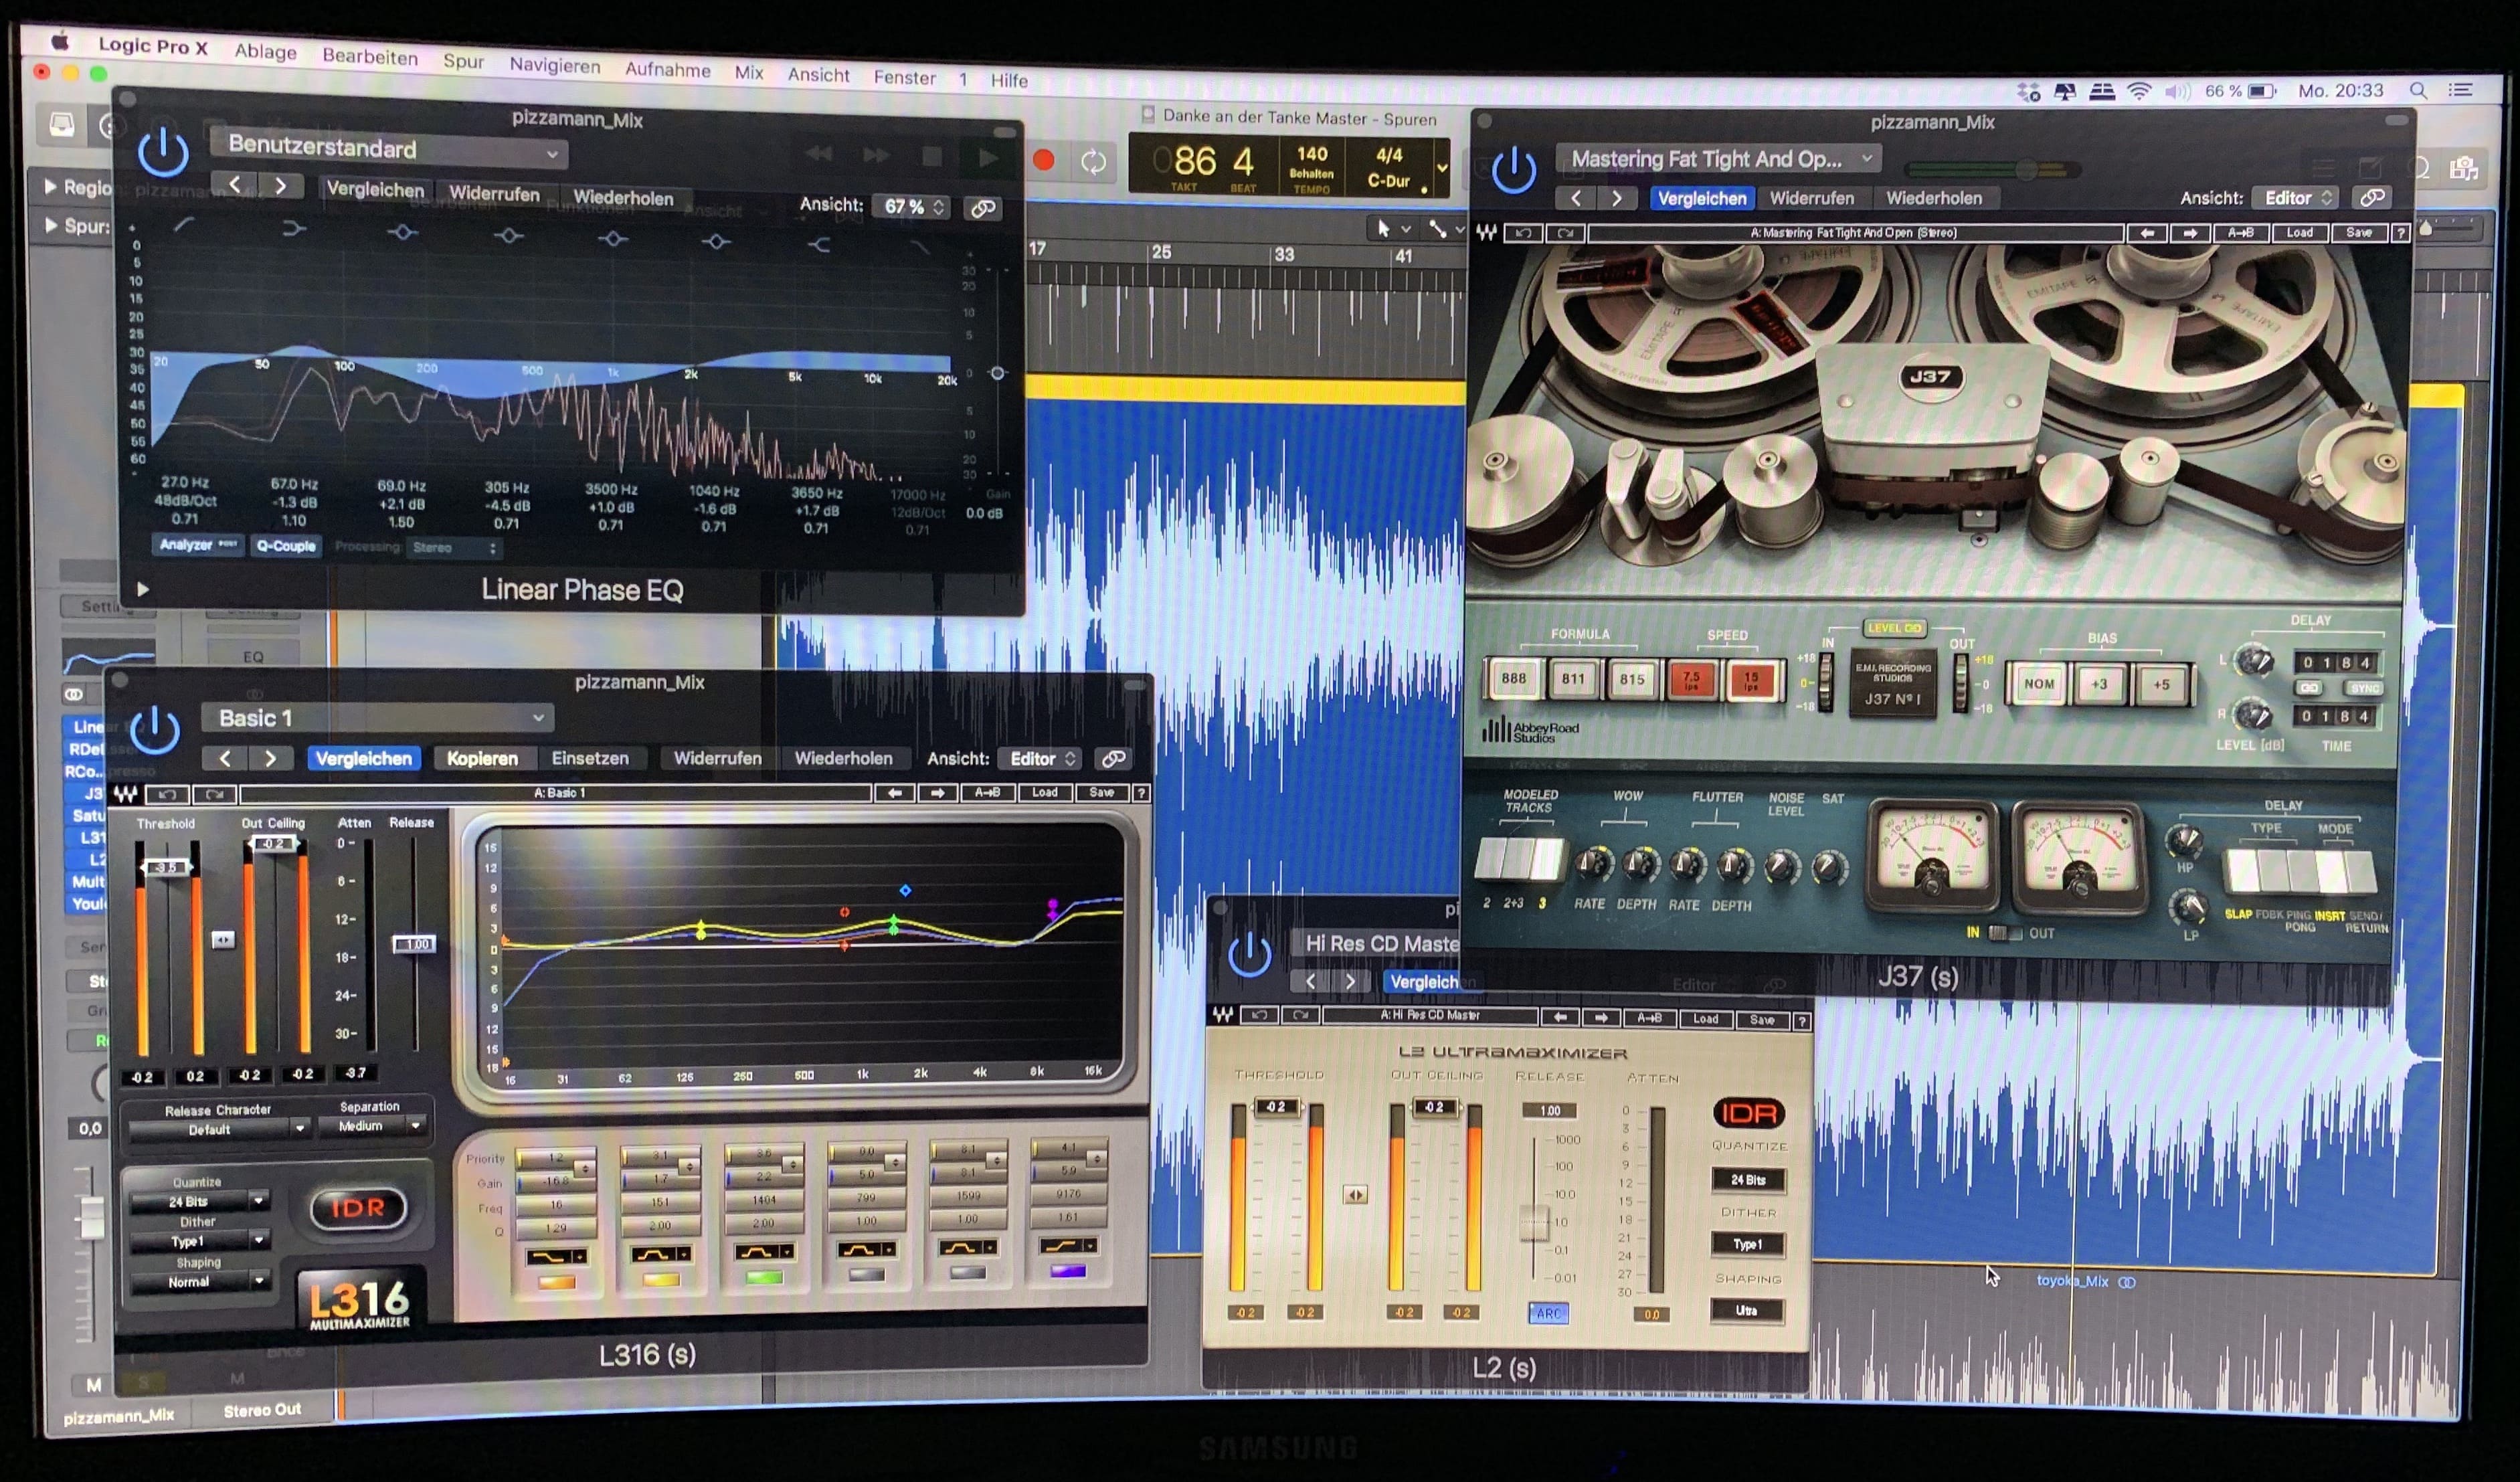Toggle power button of L2 plugin window
Screen dimensions: 2520x1482
1249,954
